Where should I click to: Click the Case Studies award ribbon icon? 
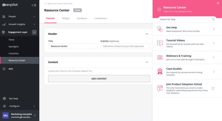tap(160, 71)
